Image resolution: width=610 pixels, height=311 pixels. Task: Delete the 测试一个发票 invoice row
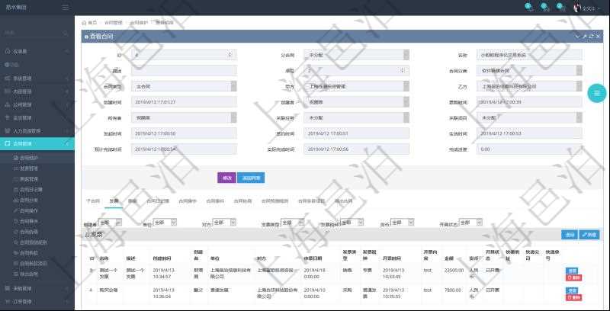click(573, 277)
